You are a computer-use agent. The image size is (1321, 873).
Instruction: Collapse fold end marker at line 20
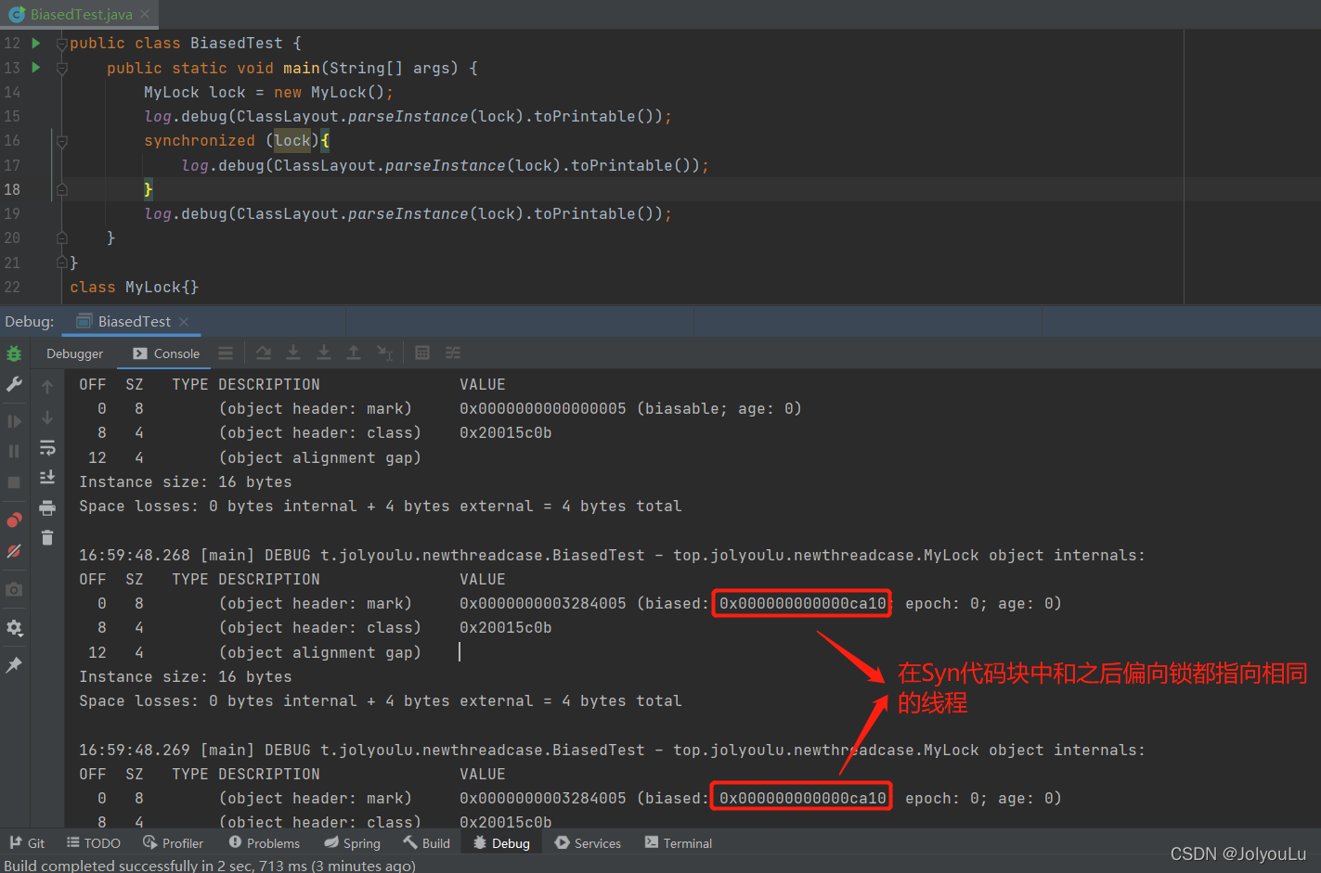(x=61, y=238)
